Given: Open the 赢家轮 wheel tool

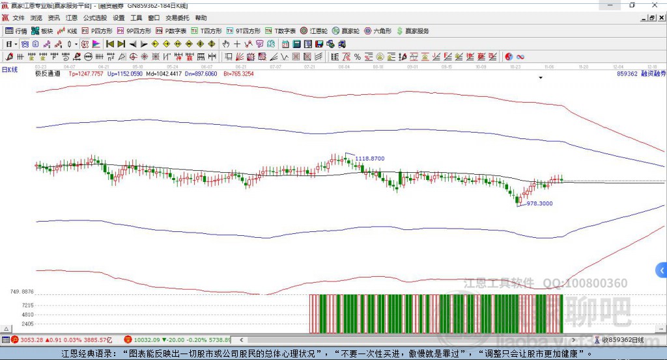Looking at the screenshot, I should (x=346, y=31).
